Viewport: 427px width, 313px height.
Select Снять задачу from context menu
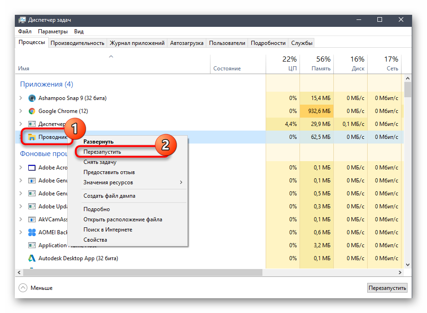(x=100, y=162)
